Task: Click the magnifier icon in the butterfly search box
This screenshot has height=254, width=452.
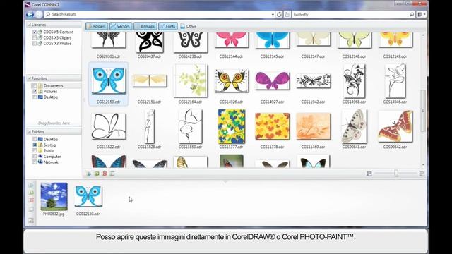Action: [x=412, y=14]
